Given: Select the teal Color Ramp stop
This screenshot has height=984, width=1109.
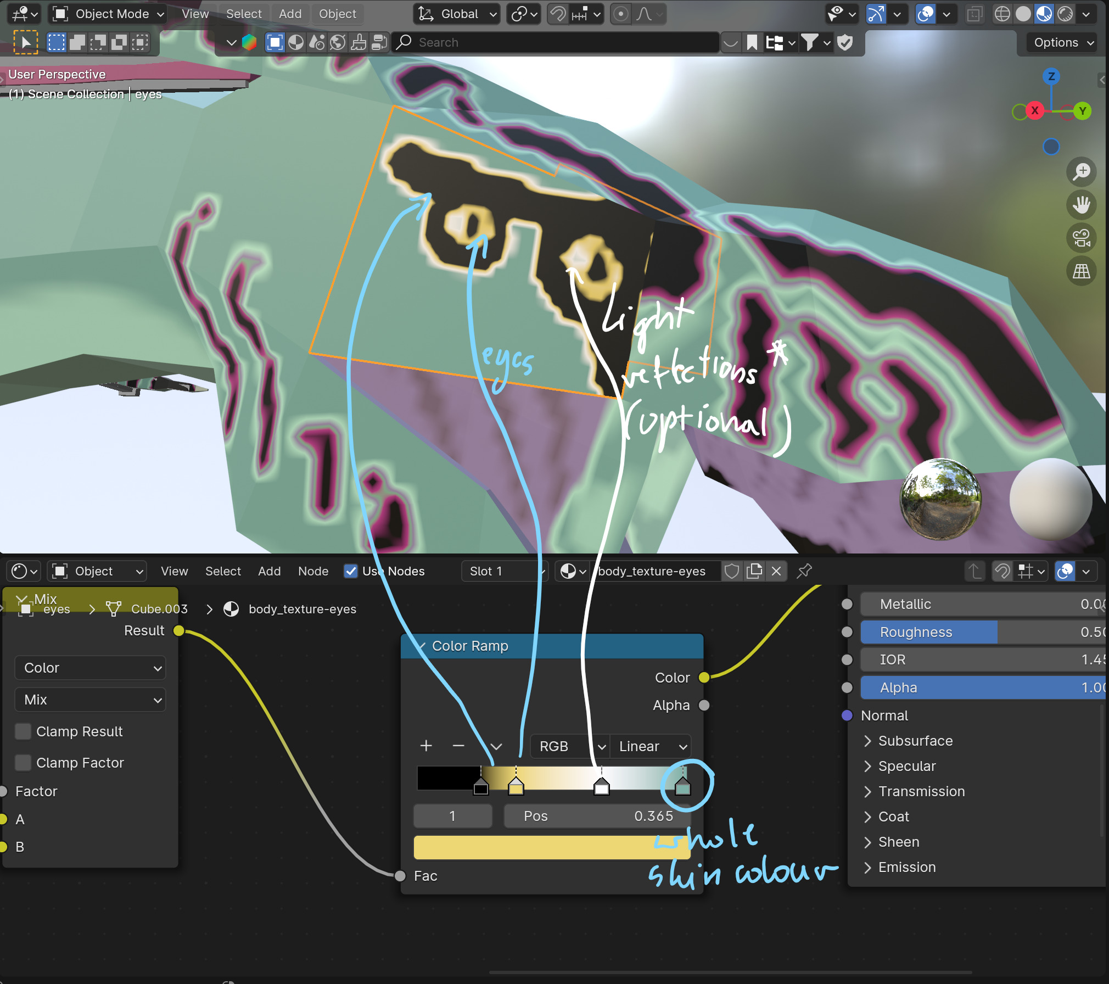Looking at the screenshot, I should click(682, 787).
